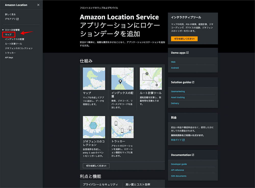Click the outlined ぜひお試しください! button
255x188 pixels.
click(x=96, y=166)
